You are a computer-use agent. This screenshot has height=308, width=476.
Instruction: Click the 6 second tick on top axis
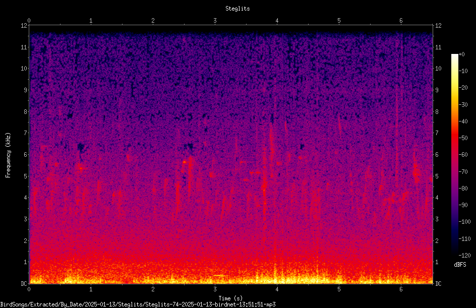tap(401, 21)
